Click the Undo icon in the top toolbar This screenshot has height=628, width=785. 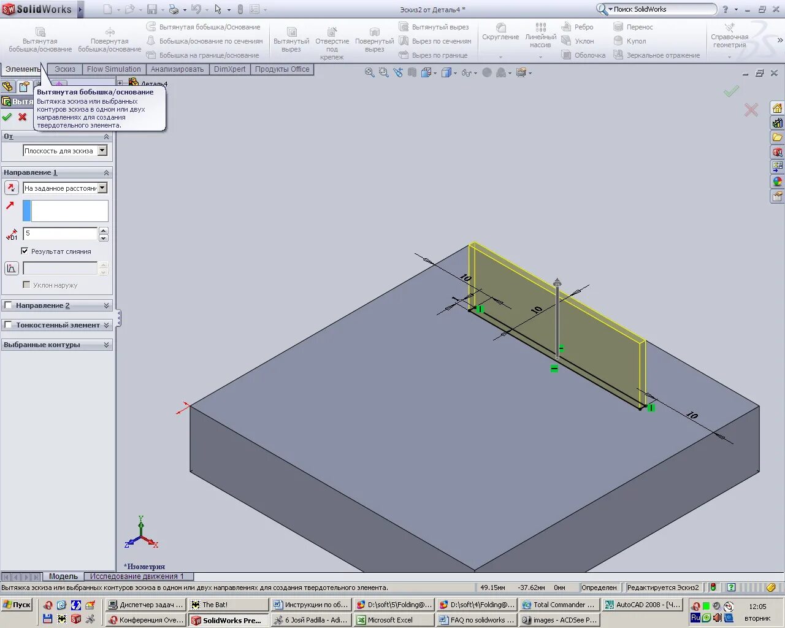196,9
